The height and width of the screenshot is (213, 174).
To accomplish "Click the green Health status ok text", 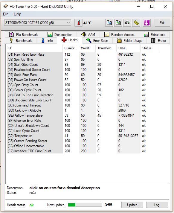I will 31,205.
